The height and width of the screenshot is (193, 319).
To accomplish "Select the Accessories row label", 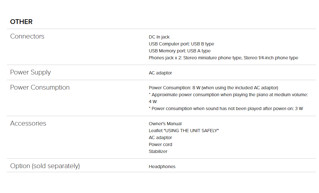I will [28, 123].
